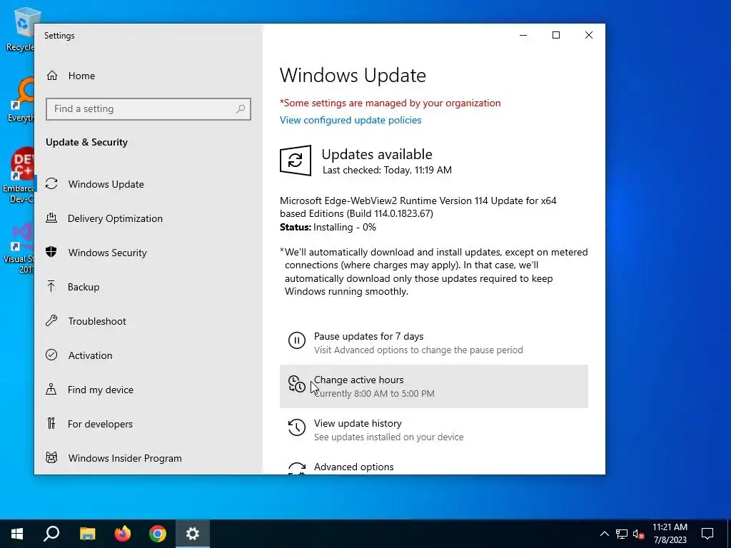Click the Pause updates icon

tap(296, 340)
